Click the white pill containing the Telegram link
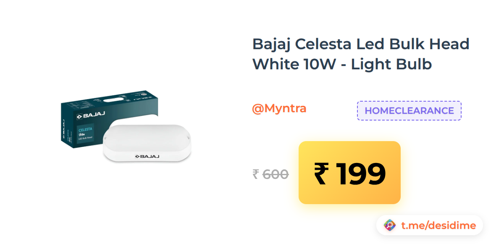This screenshot has height=252, width=504. point(429,226)
